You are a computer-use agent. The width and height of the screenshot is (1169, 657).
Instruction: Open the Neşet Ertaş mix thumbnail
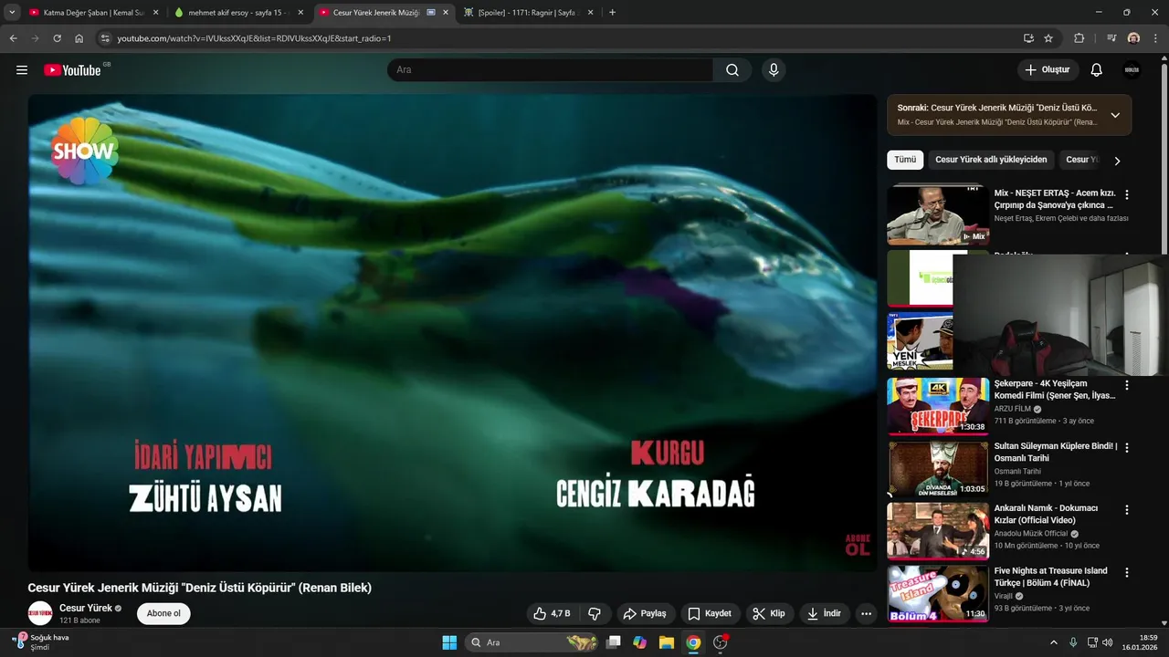coord(938,215)
